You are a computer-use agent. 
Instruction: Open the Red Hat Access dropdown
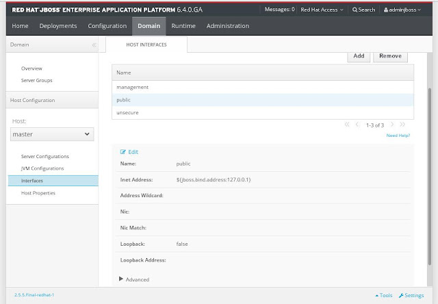pyautogui.click(x=322, y=10)
